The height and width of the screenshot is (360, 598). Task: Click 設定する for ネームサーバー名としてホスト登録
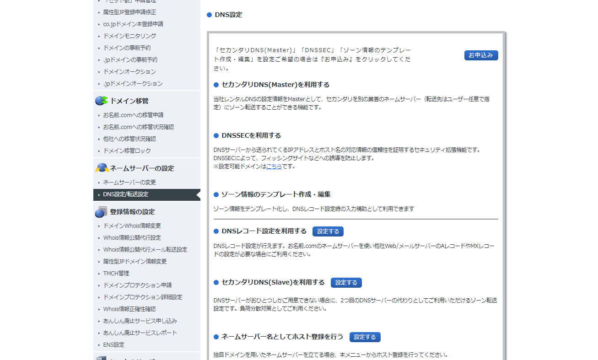[365, 337]
